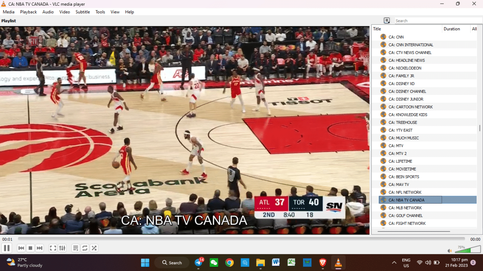Viewport: 483px width, 271px height.
Task: Skip to the previous playlist item
Action: pyautogui.click(x=21, y=248)
